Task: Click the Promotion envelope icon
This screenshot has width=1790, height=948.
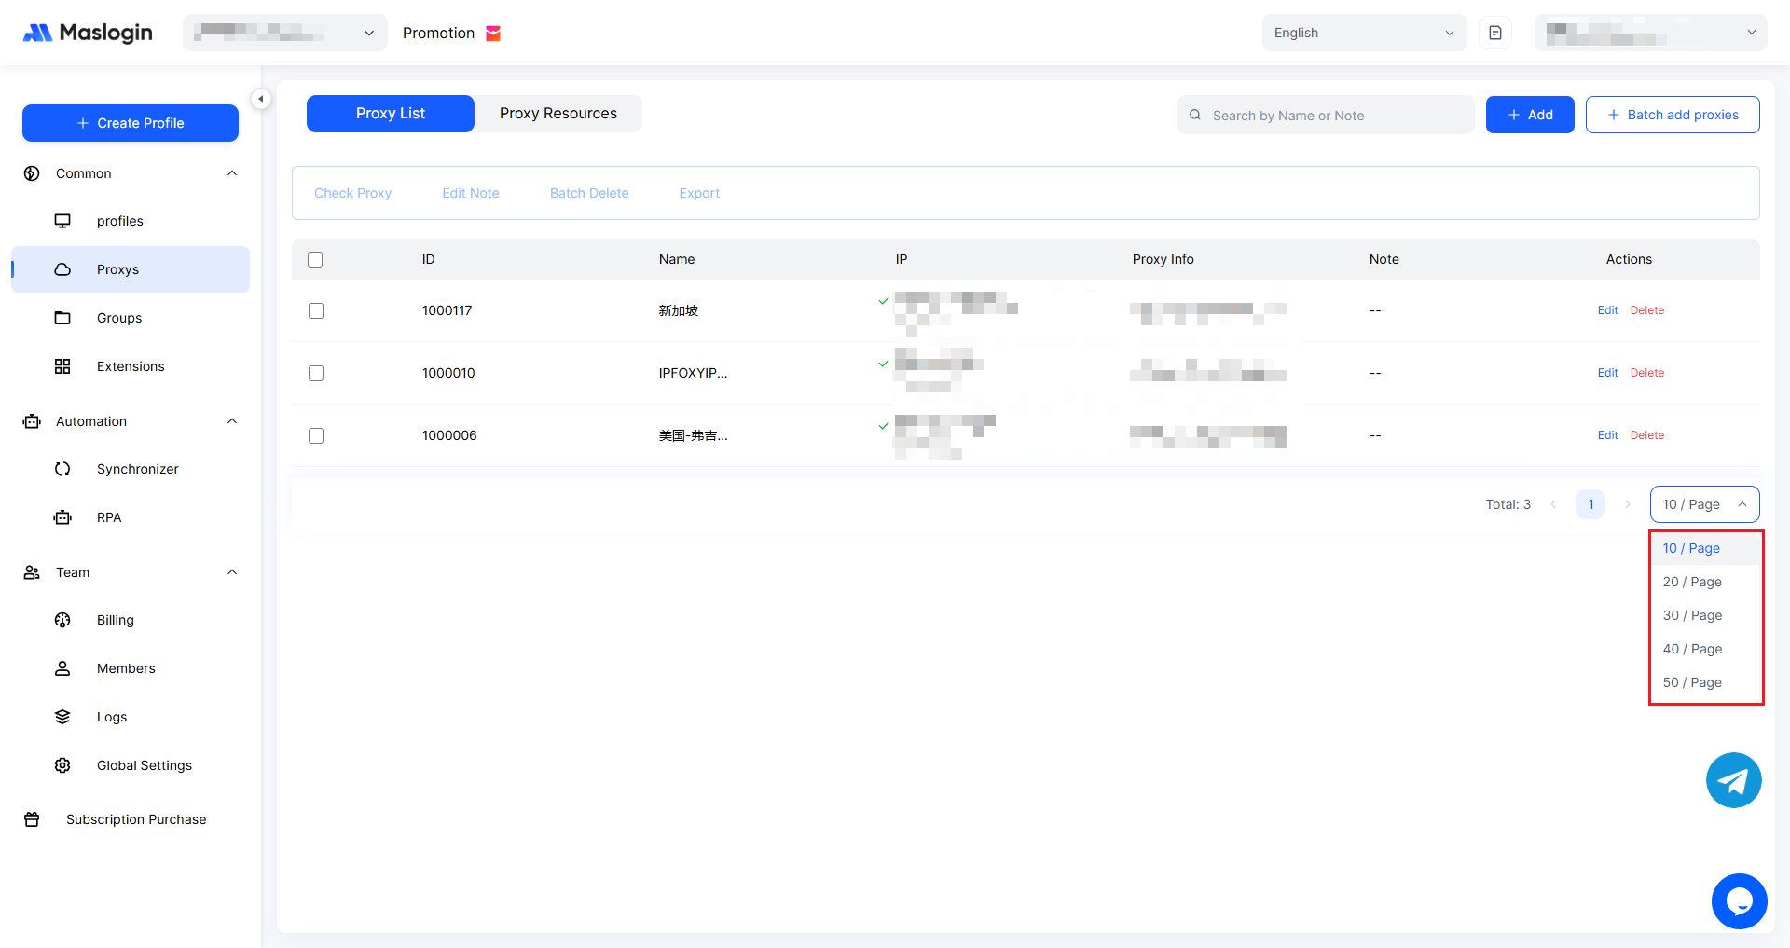Action: [x=493, y=34]
